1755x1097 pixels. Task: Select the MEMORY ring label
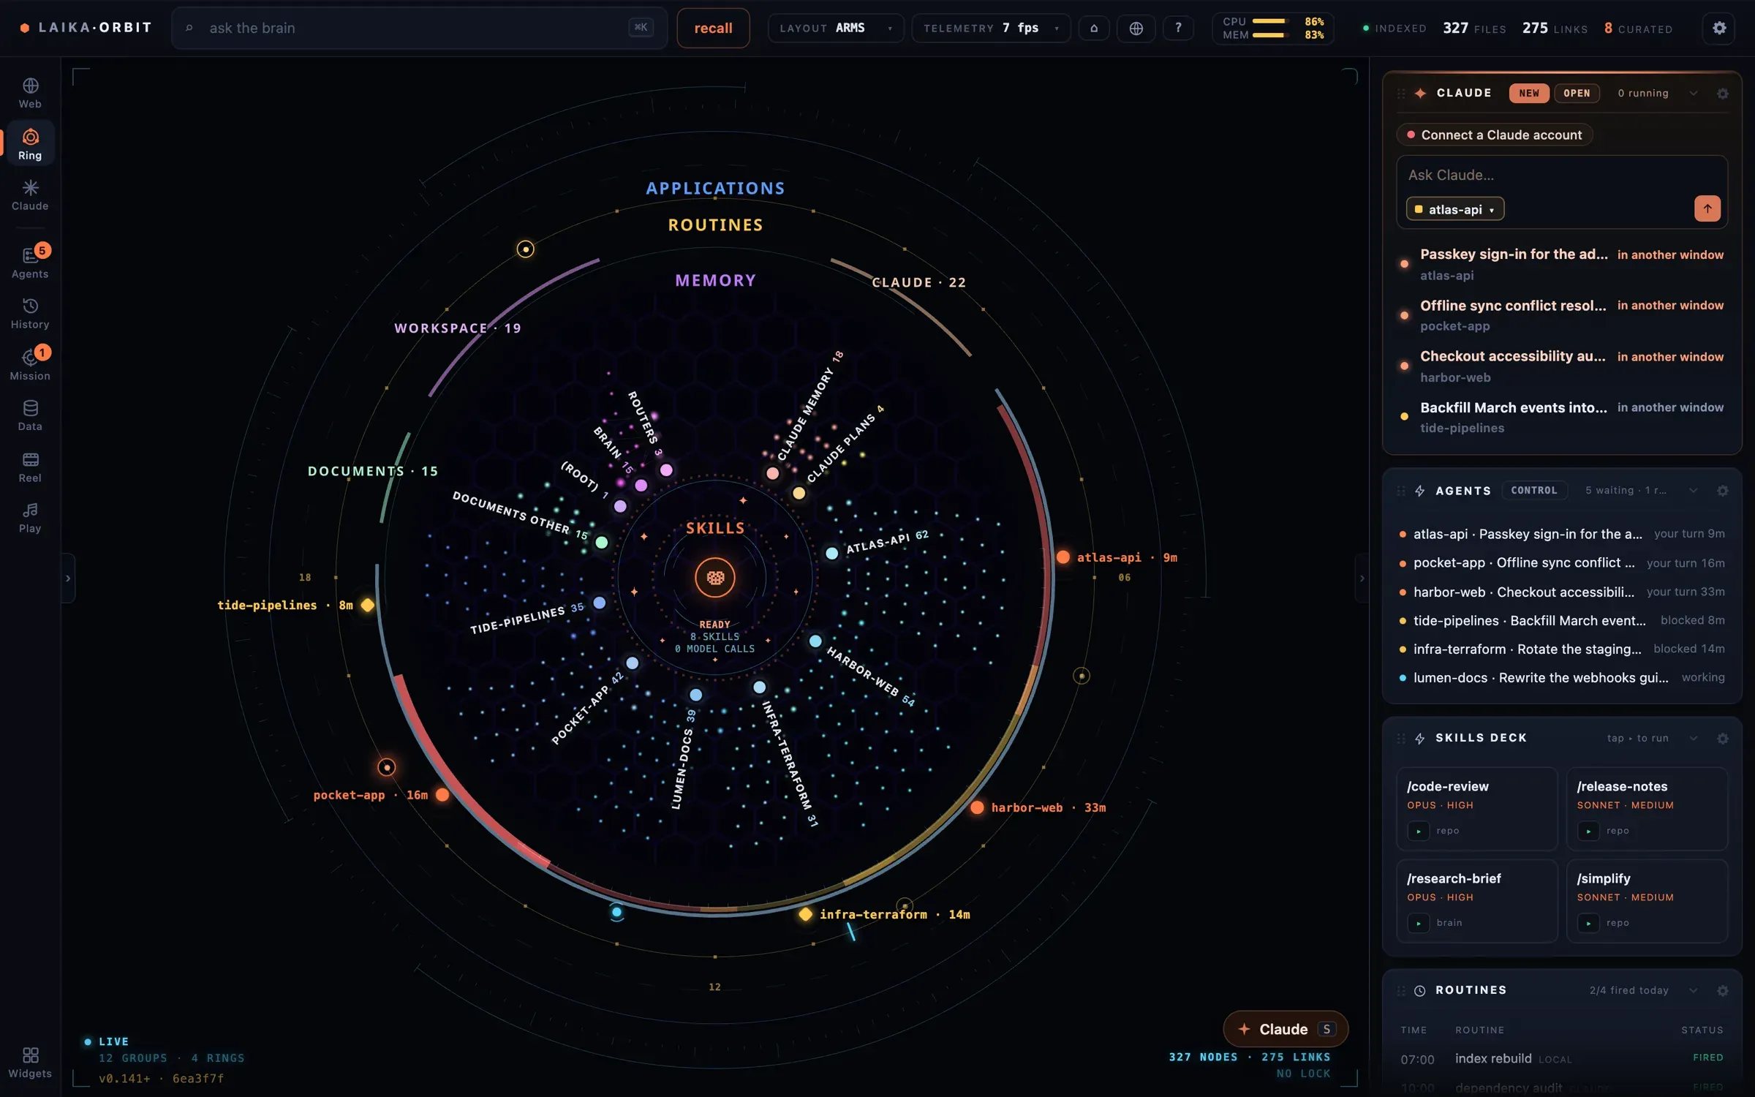click(715, 281)
